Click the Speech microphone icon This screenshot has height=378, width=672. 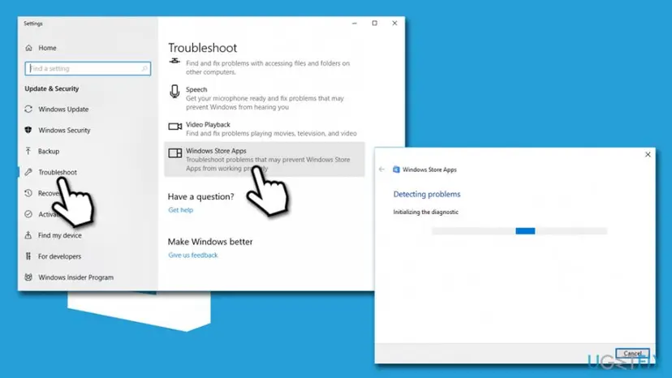coord(174,92)
